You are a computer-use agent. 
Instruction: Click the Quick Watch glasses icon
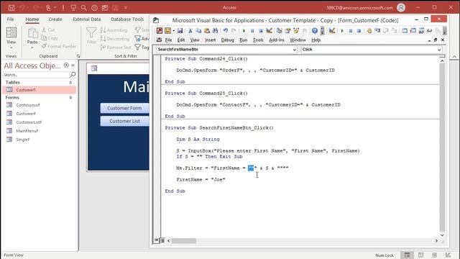click(x=430, y=30)
